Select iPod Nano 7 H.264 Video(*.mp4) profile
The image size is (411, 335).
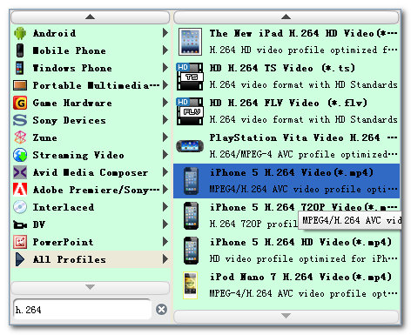(x=286, y=285)
